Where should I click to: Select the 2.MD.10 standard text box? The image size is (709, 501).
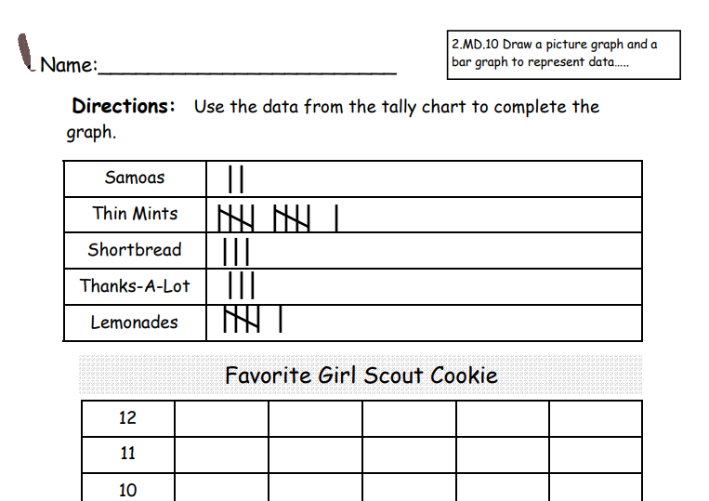click(563, 54)
